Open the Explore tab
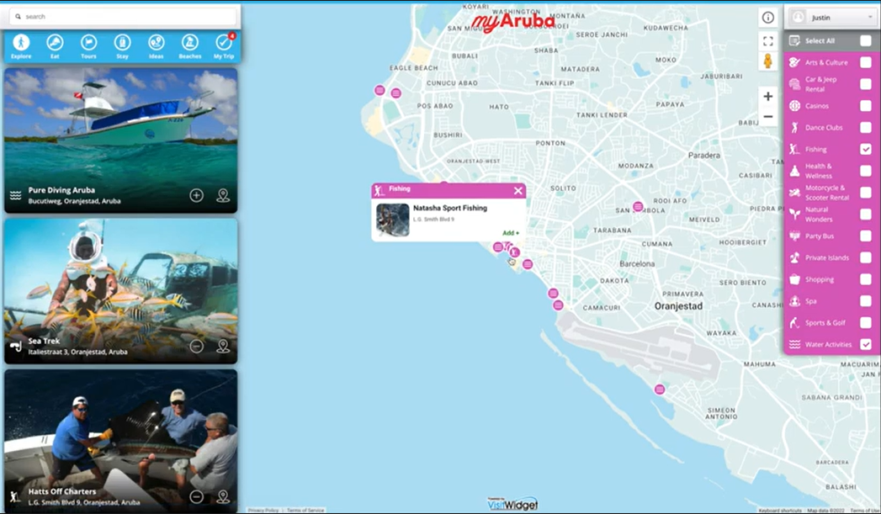 point(21,46)
